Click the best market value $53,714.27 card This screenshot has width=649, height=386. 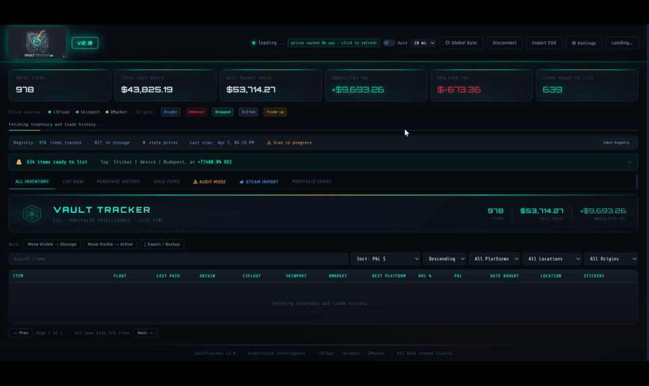pyautogui.click(x=271, y=85)
